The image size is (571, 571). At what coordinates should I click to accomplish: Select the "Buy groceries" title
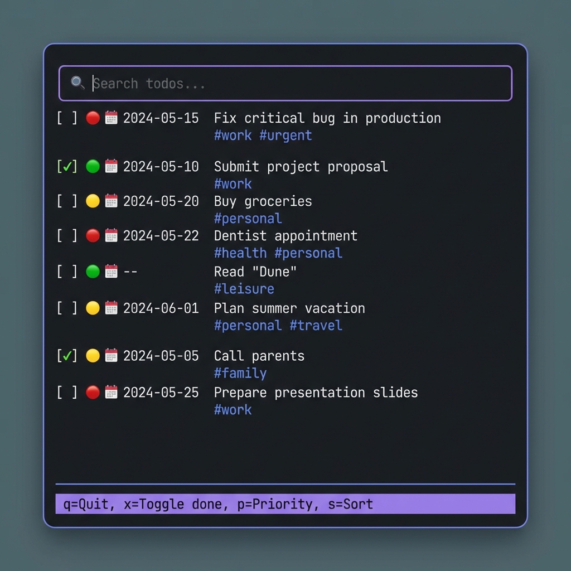click(263, 201)
